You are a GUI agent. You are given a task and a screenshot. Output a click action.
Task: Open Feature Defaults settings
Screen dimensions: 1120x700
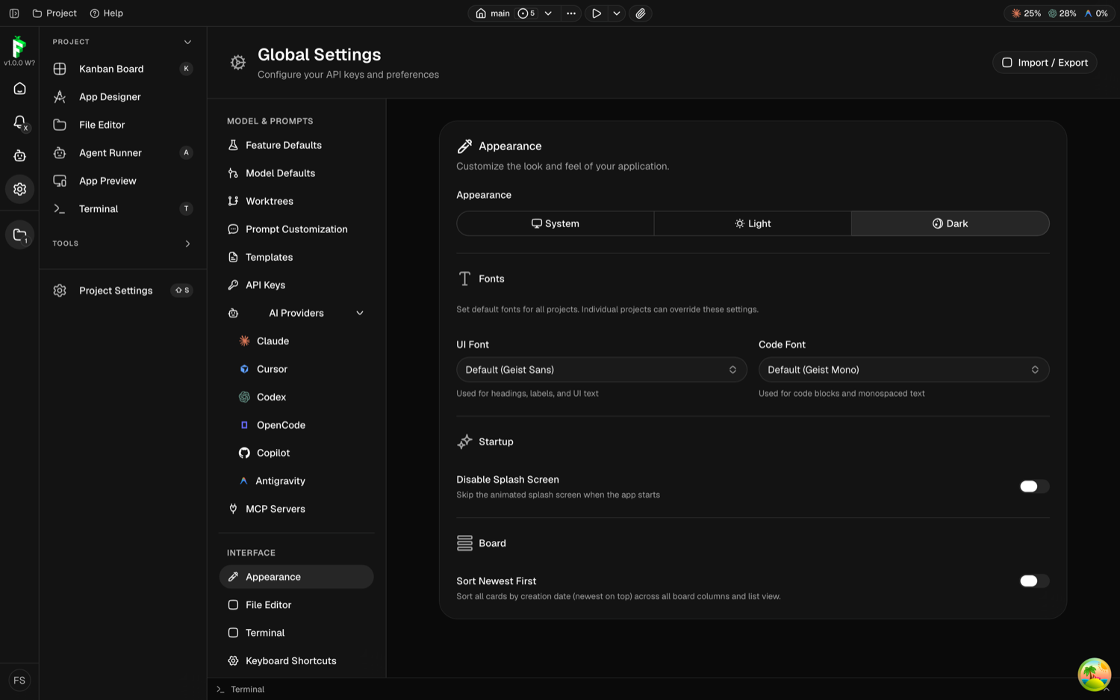pyautogui.click(x=296, y=146)
